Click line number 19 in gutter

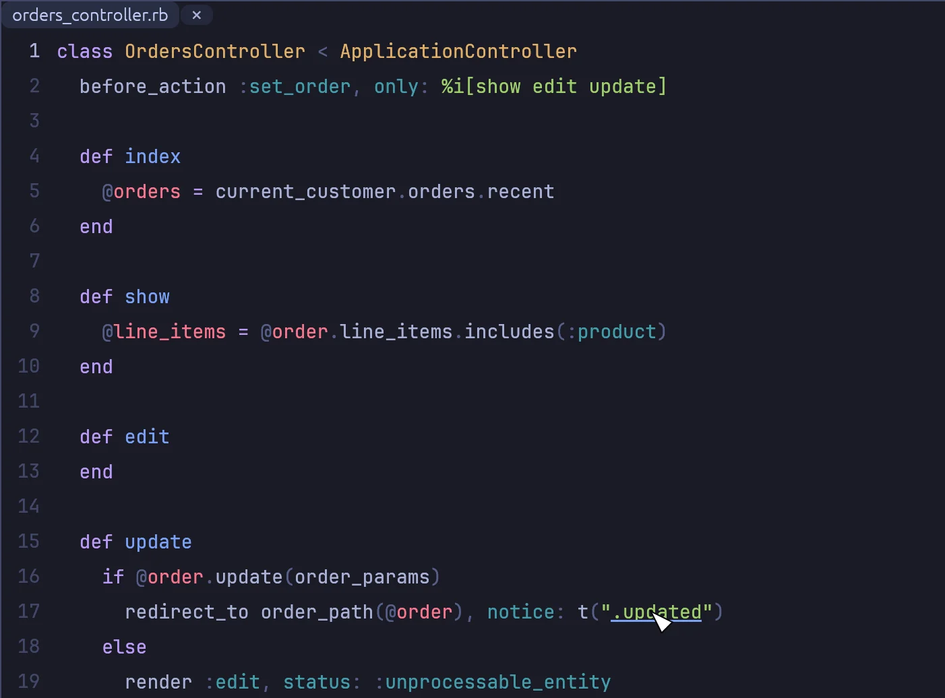point(29,682)
